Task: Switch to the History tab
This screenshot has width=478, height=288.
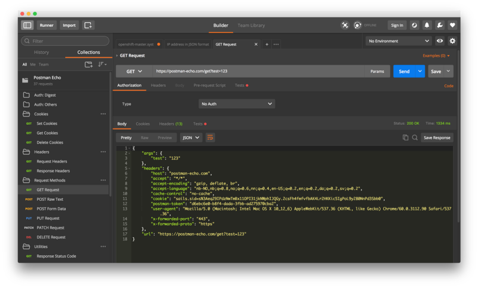Action: tap(41, 53)
